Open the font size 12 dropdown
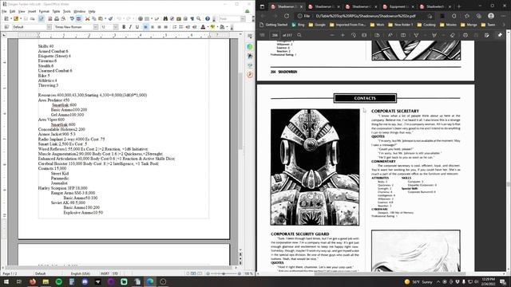This screenshot has height=287, width=511. click(115, 27)
